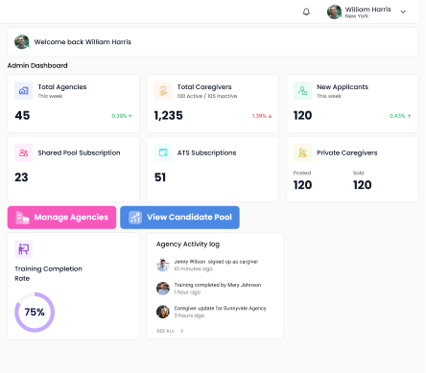Image resolution: width=426 pixels, height=373 pixels.
Task: Click '10 minutes ago' timestamp
Action: click(x=193, y=268)
